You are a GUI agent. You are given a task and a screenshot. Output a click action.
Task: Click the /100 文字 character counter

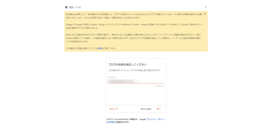pyautogui.click(x=160, y=86)
